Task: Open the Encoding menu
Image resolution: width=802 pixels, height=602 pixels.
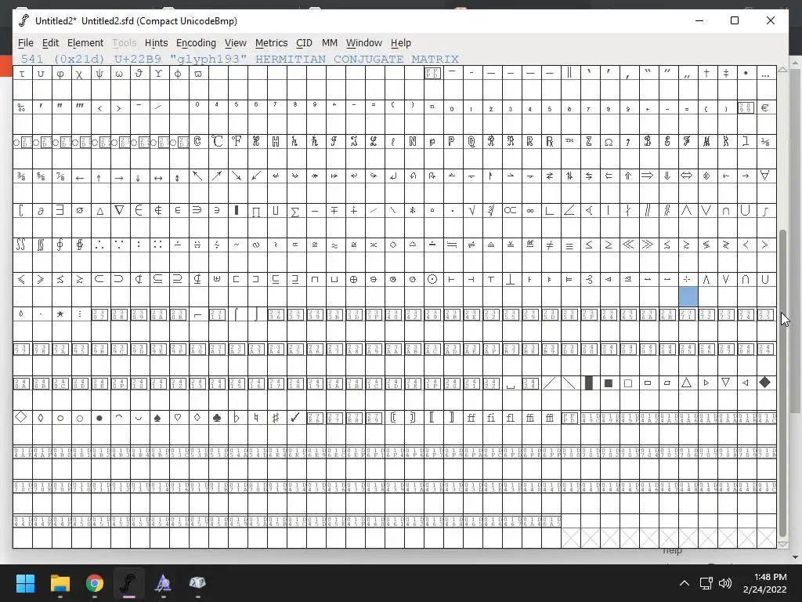Action: [x=196, y=43]
